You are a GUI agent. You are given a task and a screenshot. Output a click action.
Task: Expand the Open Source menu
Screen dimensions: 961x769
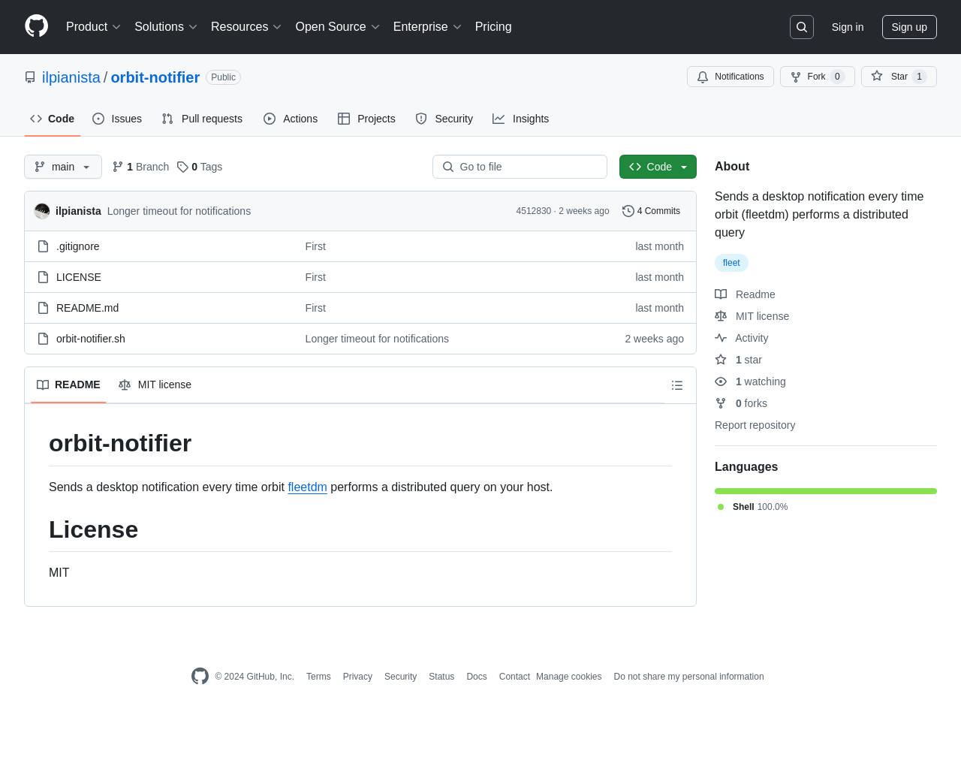(x=338, y=27)
